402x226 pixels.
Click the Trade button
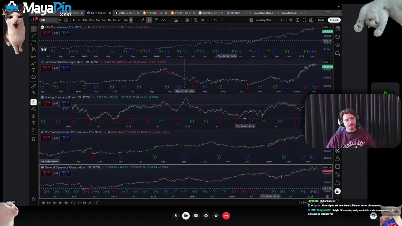point(321,20)
